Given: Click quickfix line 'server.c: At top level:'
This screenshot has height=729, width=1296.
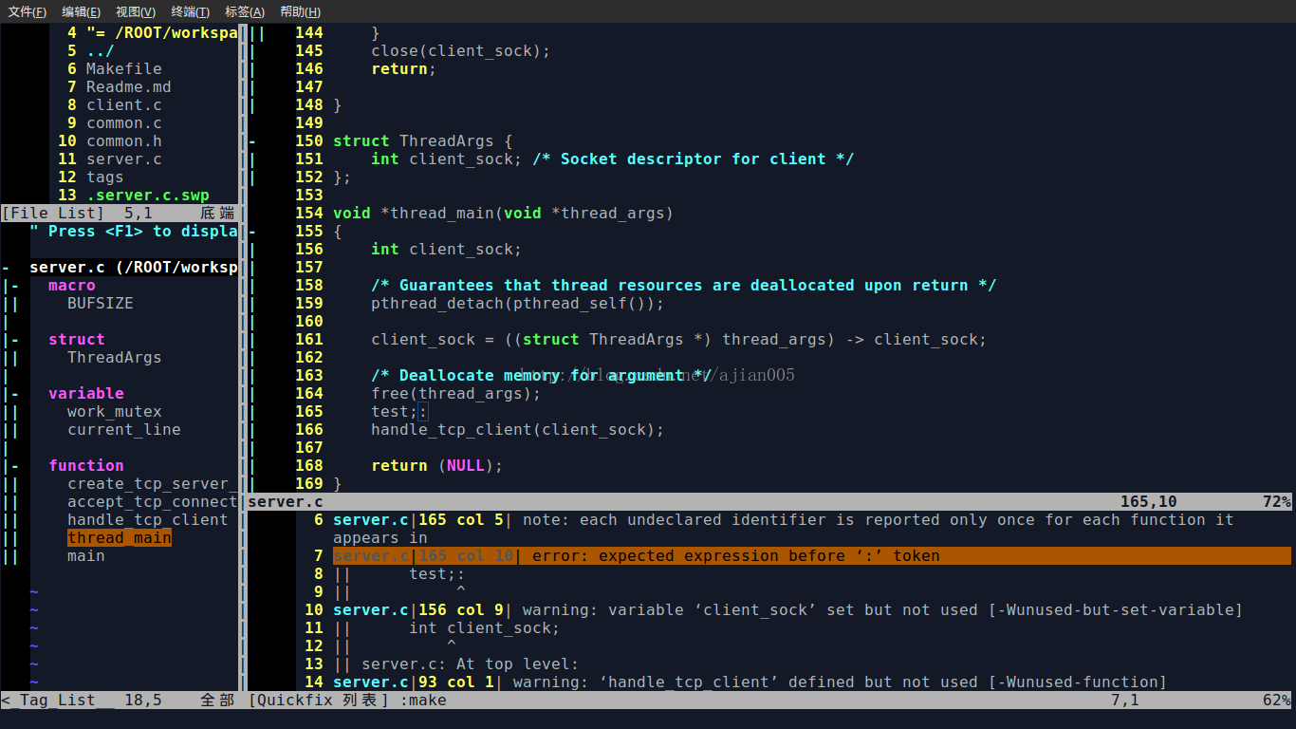Looking at the screenshot, I should [470, 664].
